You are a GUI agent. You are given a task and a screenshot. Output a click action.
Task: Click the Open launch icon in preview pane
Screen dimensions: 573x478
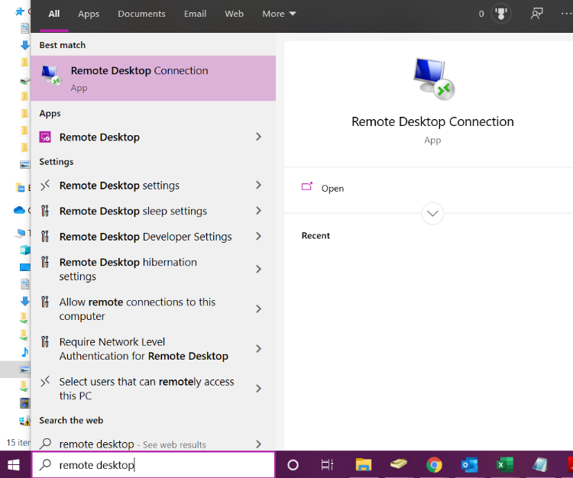307,186
